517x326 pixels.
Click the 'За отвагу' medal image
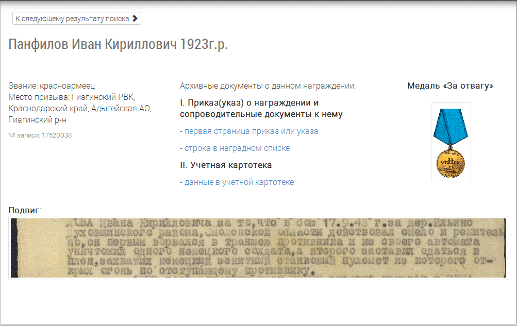(x=451, y=142)
